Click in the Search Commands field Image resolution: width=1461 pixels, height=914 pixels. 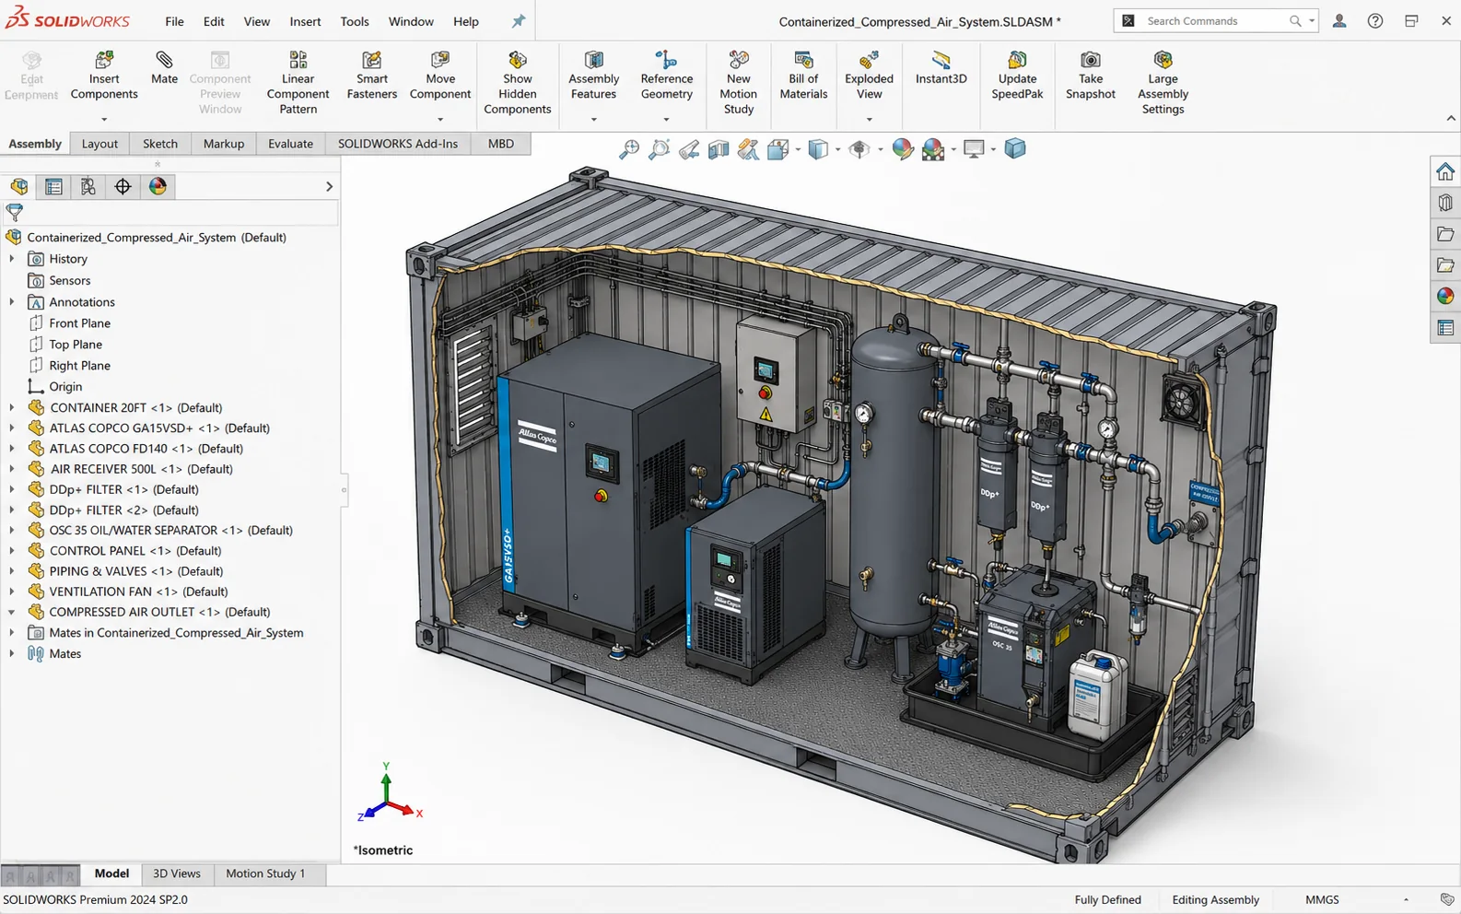coord(1215,20)
